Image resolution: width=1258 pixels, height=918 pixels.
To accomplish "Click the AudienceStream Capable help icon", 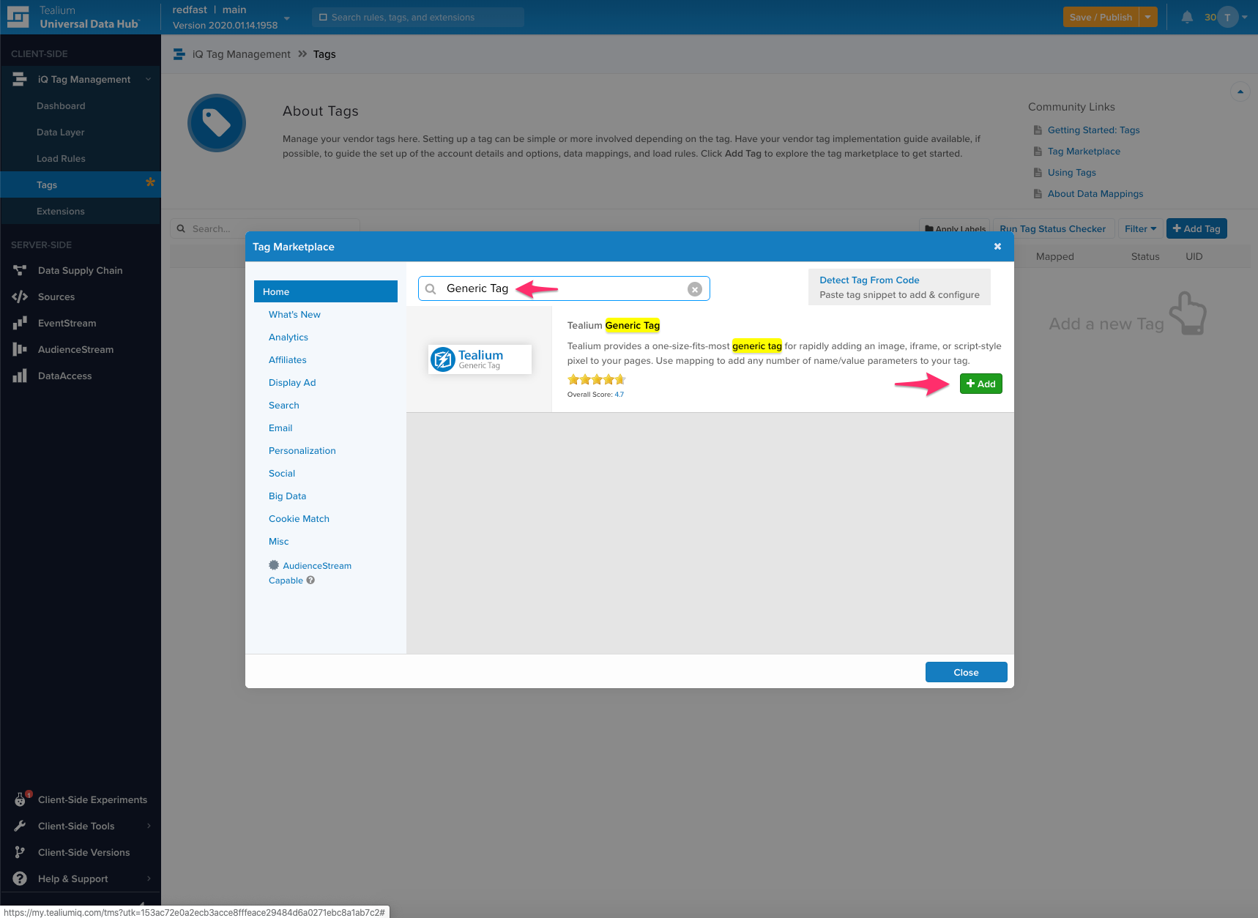I will (310, 581).
